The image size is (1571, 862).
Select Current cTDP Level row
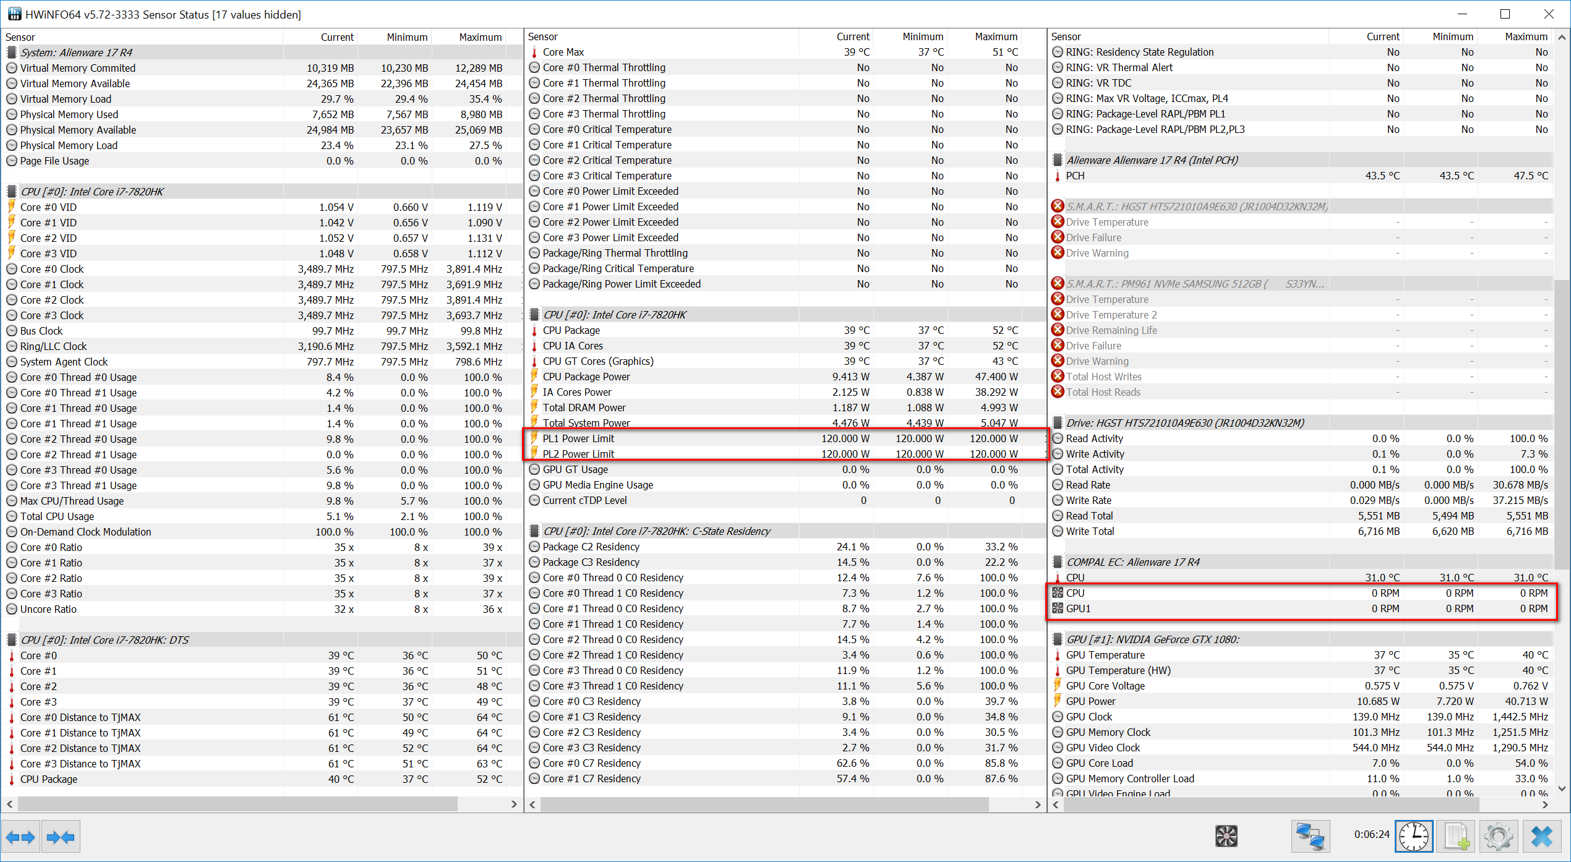coord(785,500)
